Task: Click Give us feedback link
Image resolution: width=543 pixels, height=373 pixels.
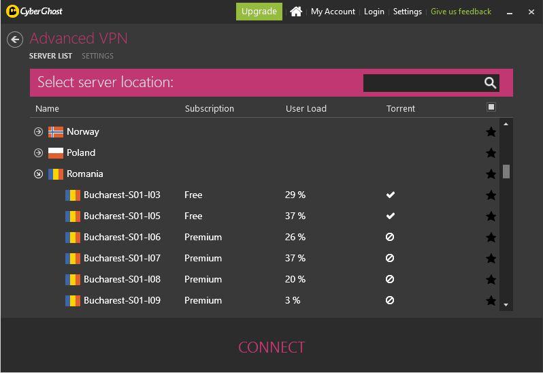Action: click(x=461, y=12)
